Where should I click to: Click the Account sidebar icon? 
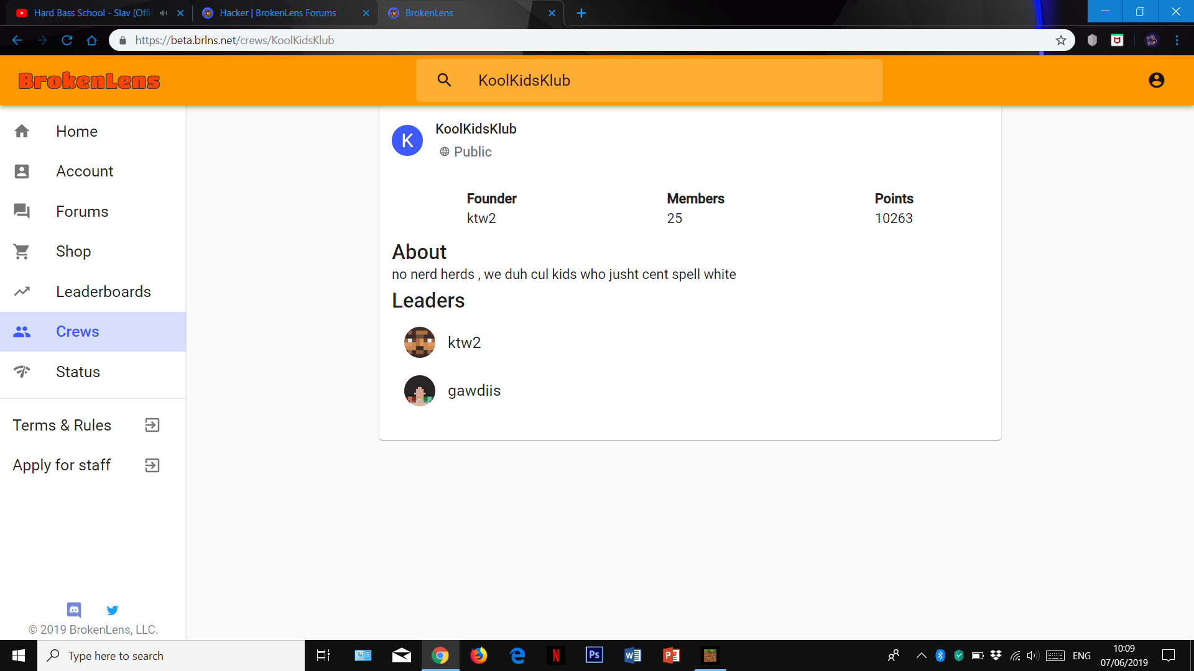22,171
